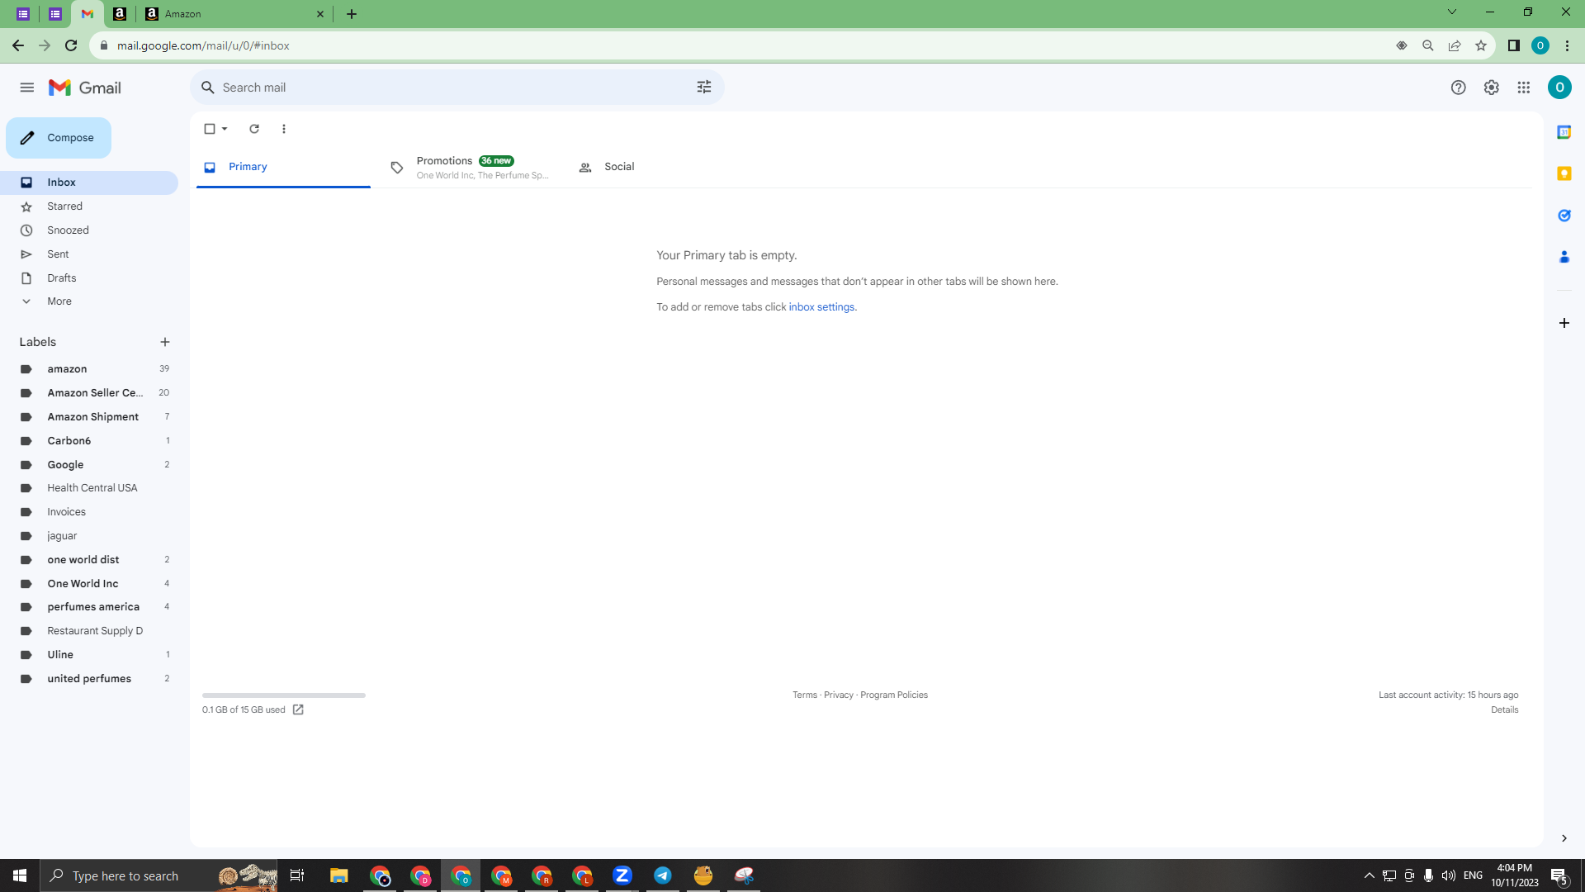Open the Inbox folder
The width and height of the screenshot is (1585, 892).
[x=89, y=183]
